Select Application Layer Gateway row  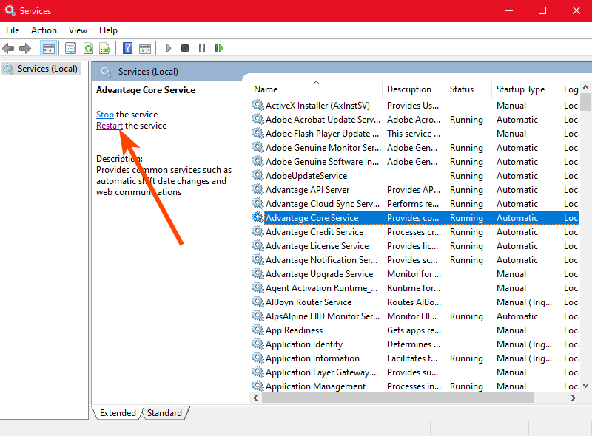pos(415,372)
